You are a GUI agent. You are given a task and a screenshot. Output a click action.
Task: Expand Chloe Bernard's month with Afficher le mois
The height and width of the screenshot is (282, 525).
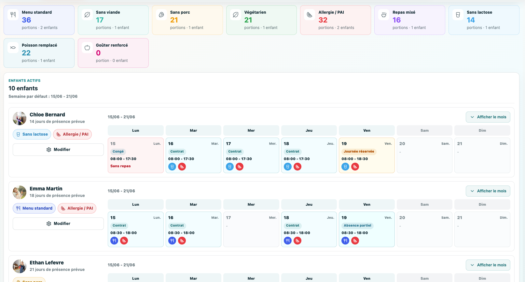pos(488,117)
